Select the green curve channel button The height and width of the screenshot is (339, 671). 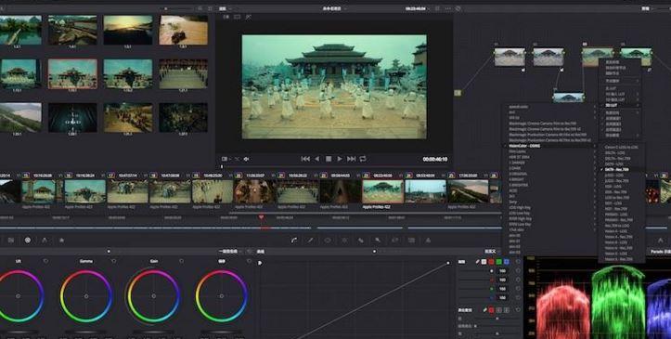[x=499, y=262]
